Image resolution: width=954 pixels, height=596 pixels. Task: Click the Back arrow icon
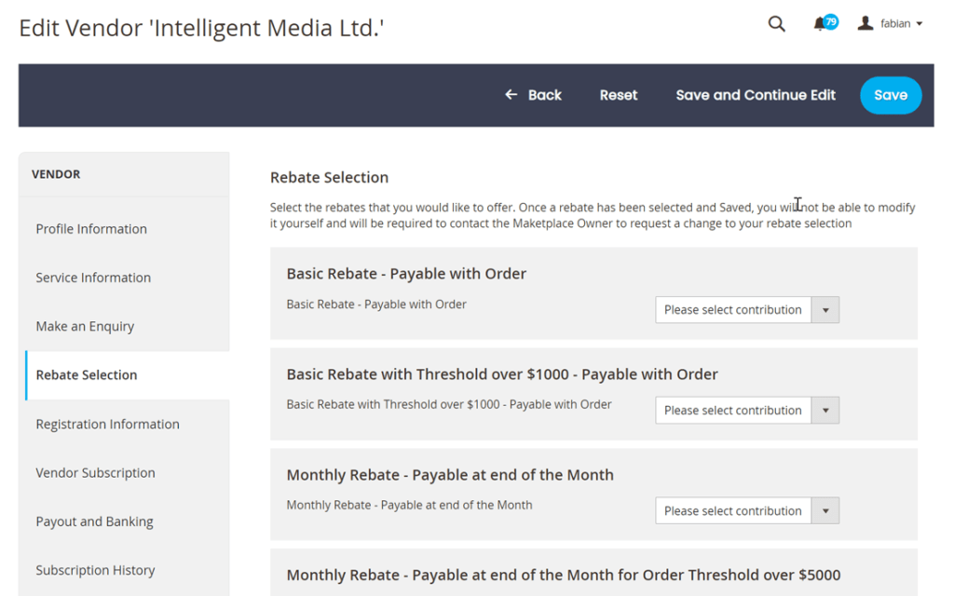tap(511, 95)
